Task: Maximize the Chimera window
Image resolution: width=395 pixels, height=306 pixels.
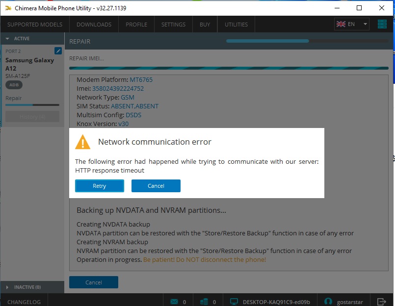Action: tap(359, 8)
